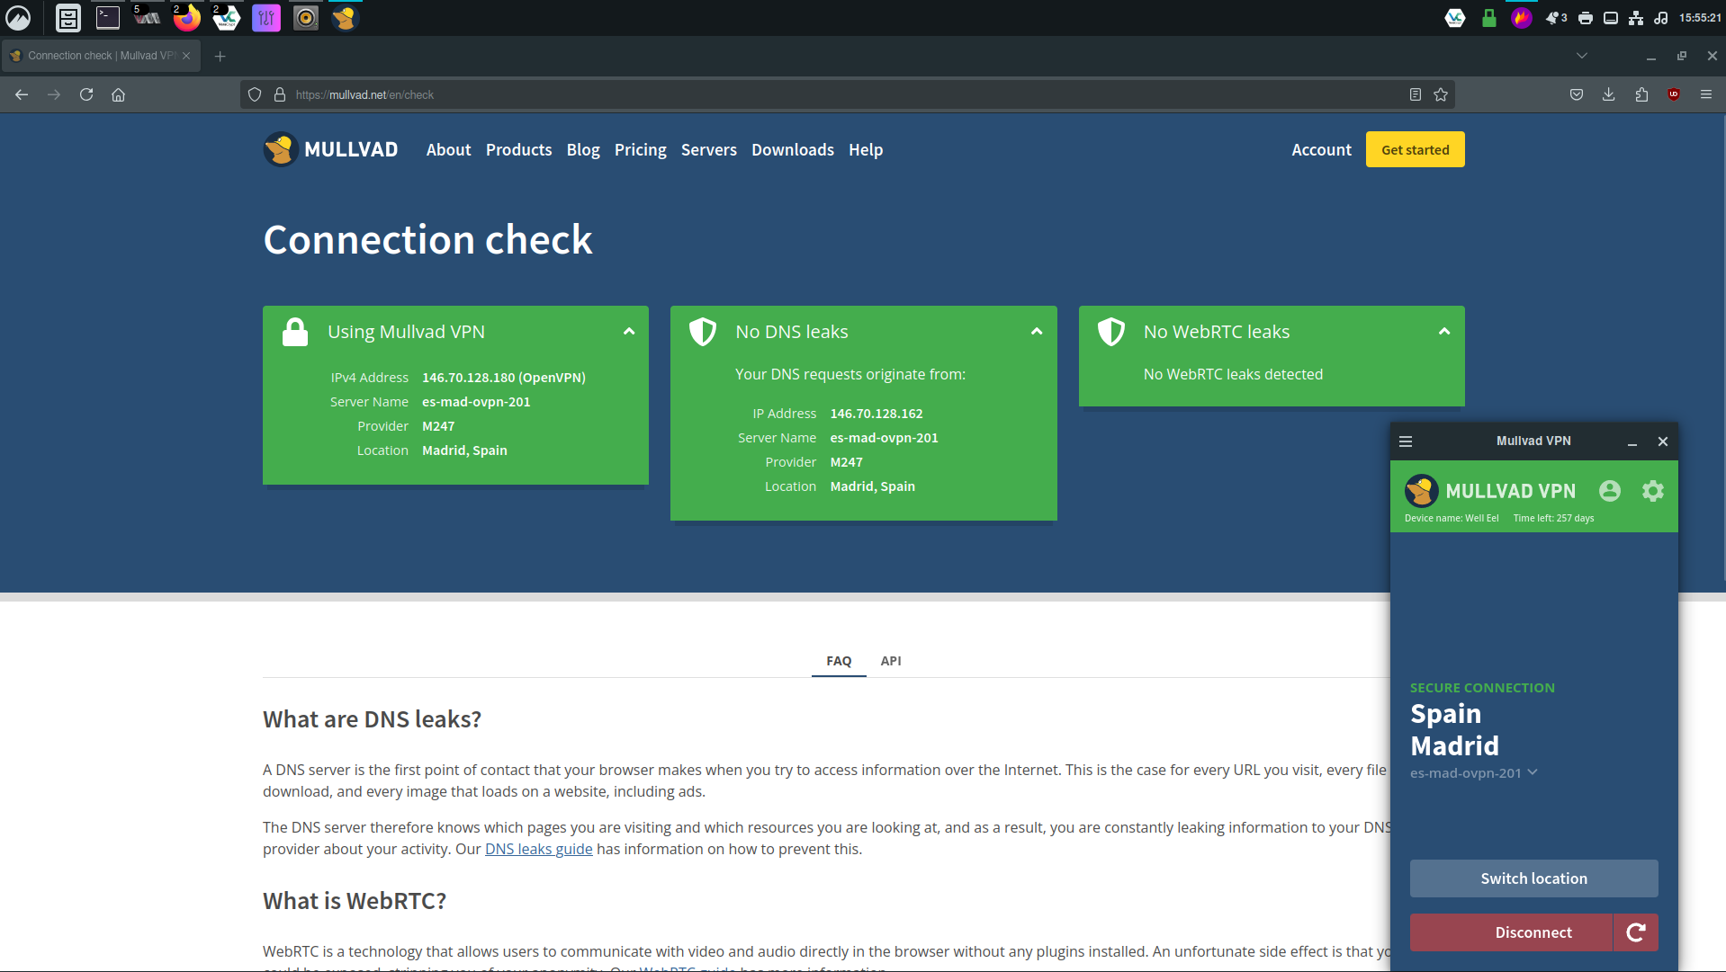Open Firefox extensions menu
1726x972 pixels.
[1641, 94]
